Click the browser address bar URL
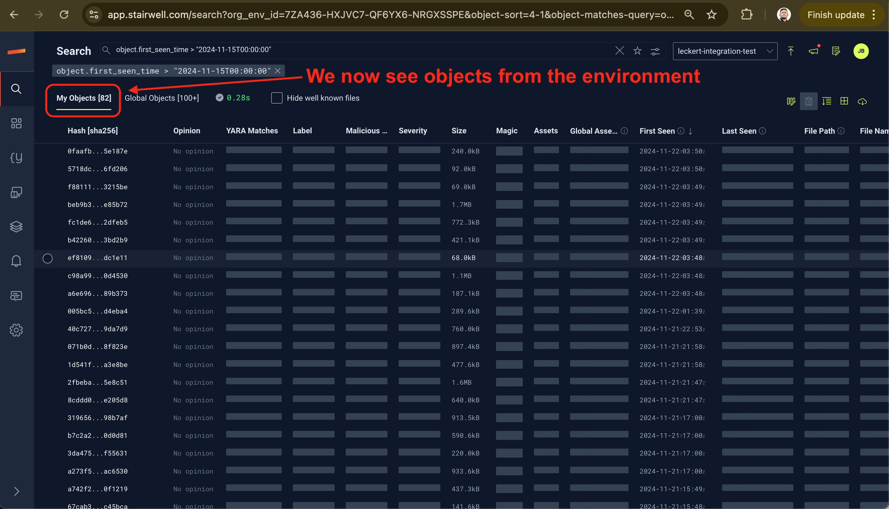 (390, 15)
